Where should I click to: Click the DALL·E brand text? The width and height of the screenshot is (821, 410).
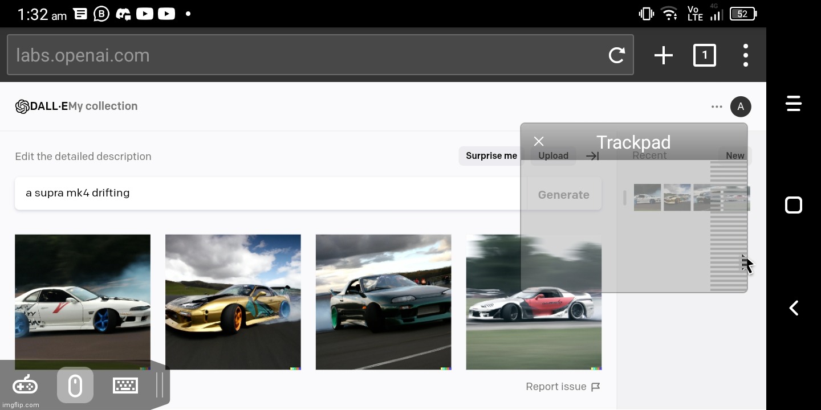pyautogui.click(x=49, y=106)
